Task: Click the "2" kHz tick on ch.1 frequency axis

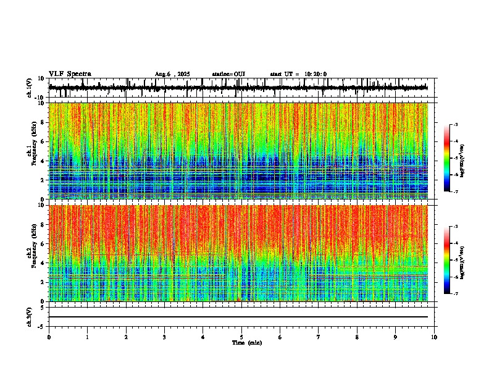Action: click(x=43, y=180)
